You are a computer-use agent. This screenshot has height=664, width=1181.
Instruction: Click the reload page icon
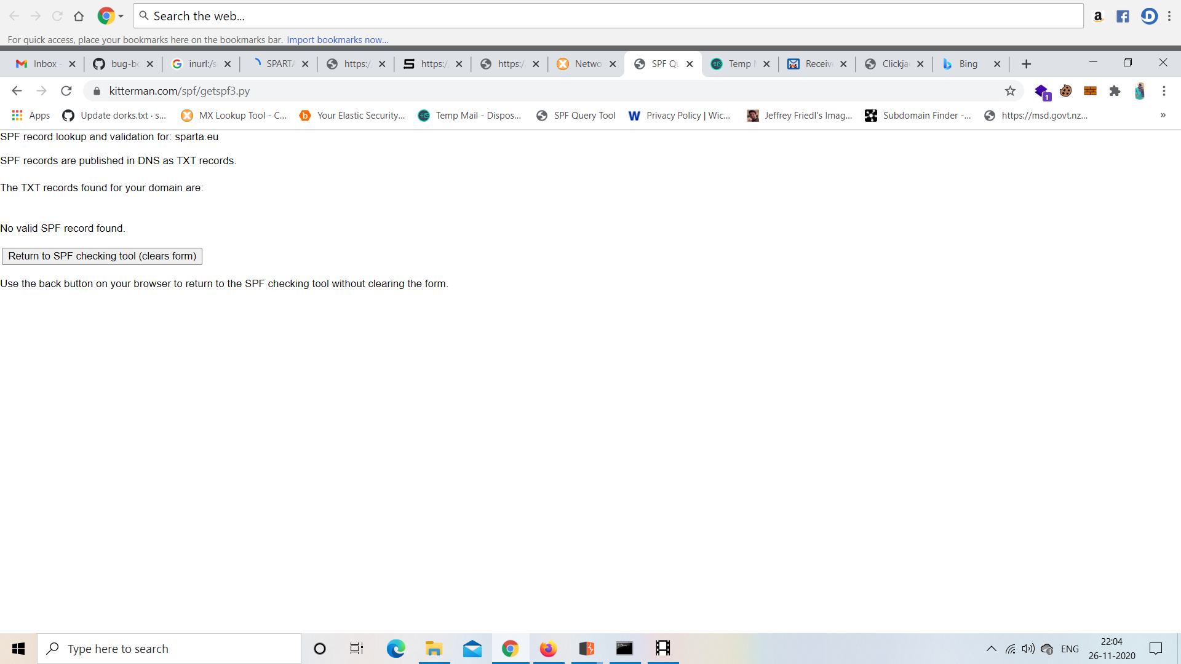[66, 91]
